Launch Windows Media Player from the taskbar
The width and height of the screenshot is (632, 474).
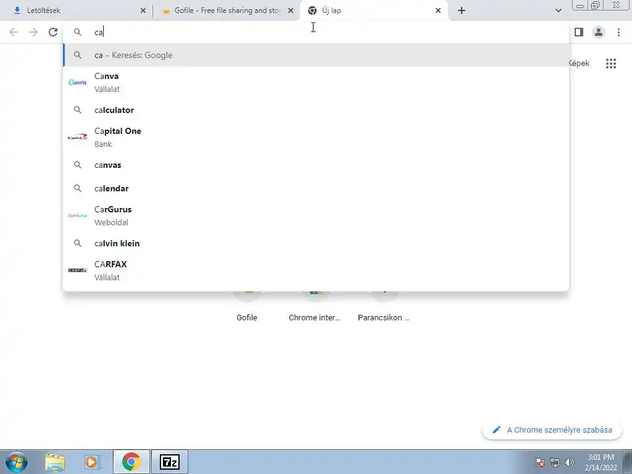pos(92,462)
